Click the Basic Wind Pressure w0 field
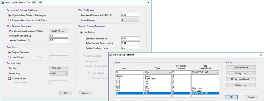The height and width of the screenshot is (101, 266). coord(130,15)
